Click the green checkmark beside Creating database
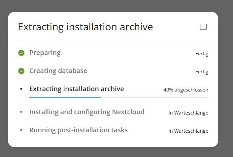This screenshot has width=233, height=157. click(21, 71)
